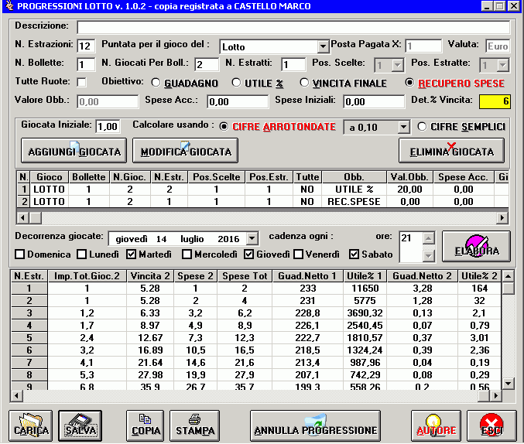Click the STAMPA printer button
Screen dimensions: 524x444
point(195,425)
